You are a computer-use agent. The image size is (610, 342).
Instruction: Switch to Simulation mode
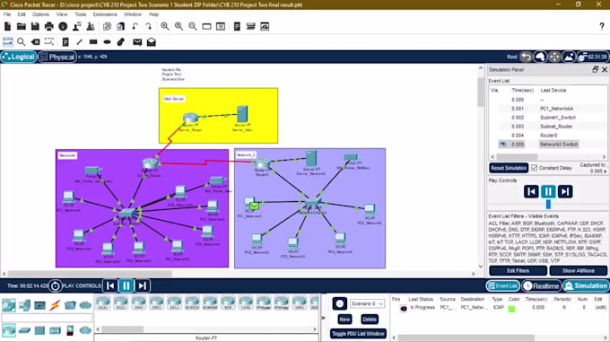586,286
